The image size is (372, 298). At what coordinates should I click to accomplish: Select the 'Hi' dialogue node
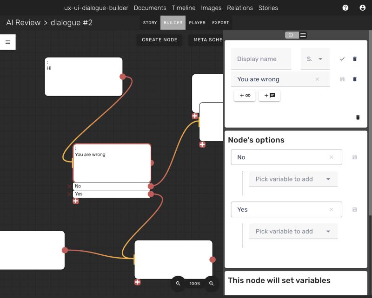(84, 77)
